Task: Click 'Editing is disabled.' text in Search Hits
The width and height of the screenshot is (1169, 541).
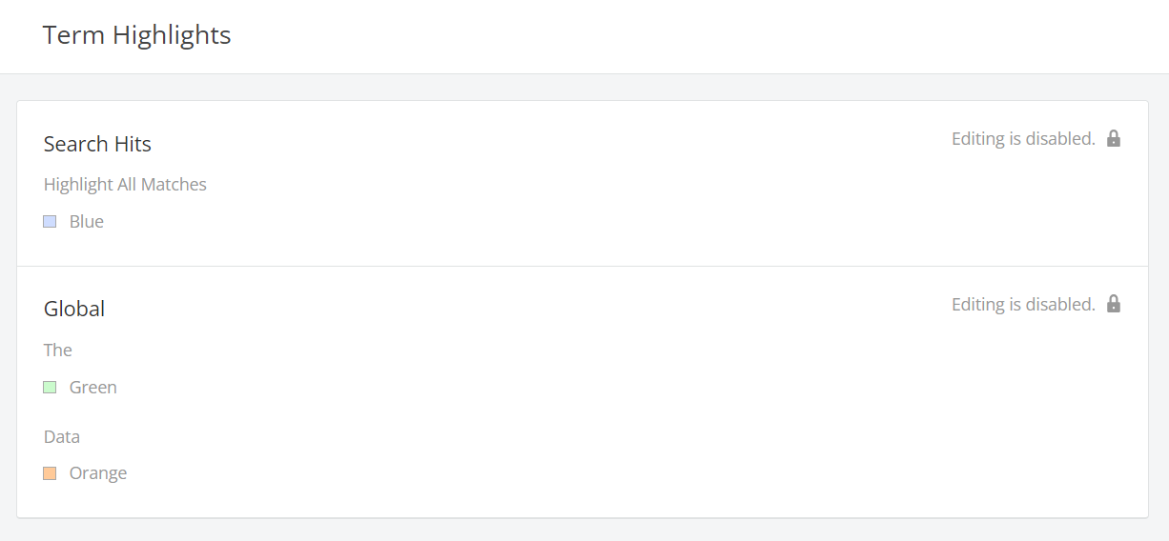Action: (1023, 138)
